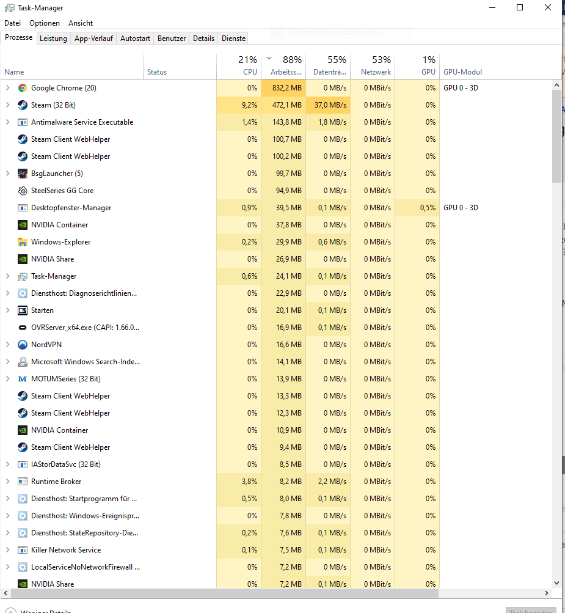Expand the Antimalware Service Executable row
The width and height of the screenshot is (565, 613).
click(x=8, y=122)
